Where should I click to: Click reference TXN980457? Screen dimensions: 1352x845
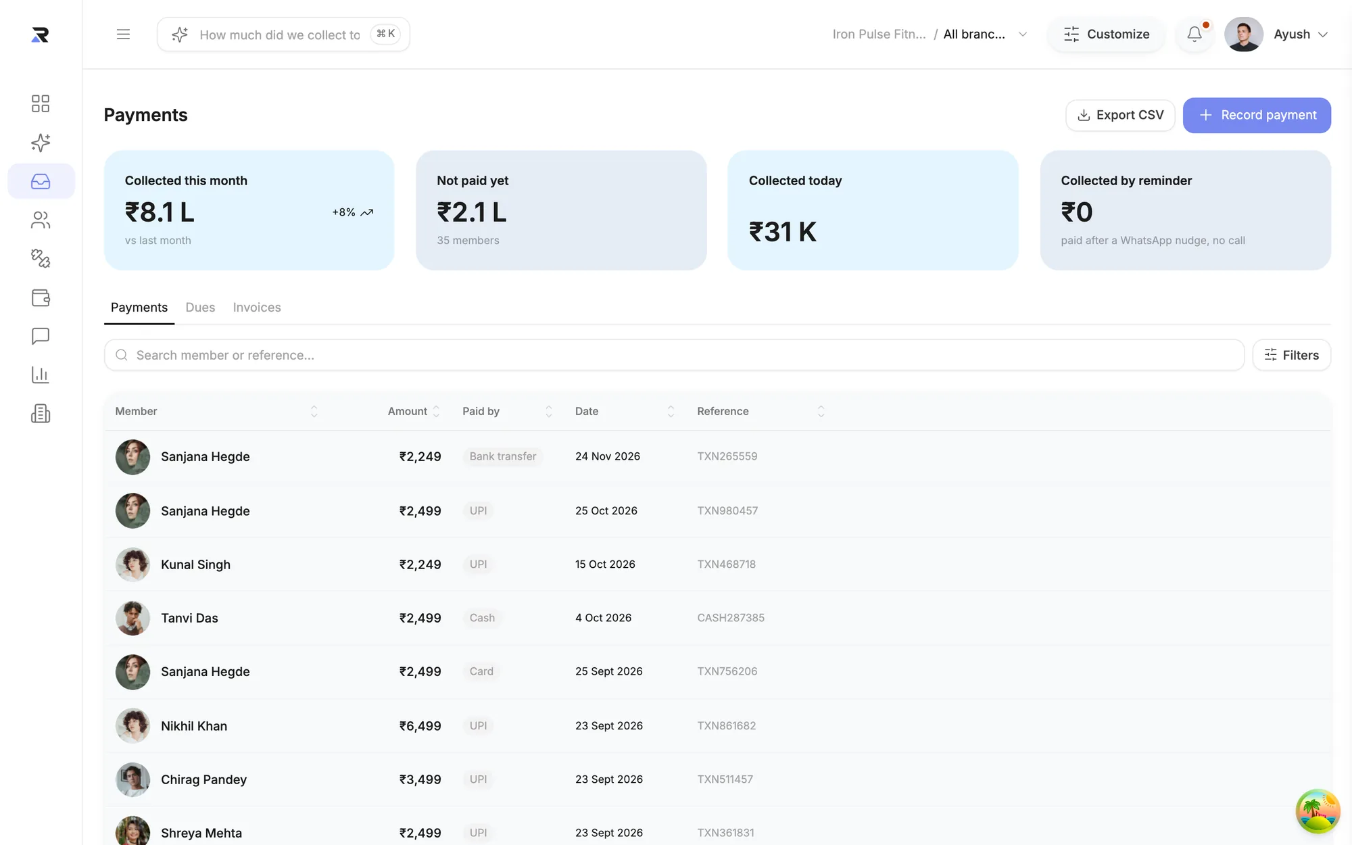point(727,510)
